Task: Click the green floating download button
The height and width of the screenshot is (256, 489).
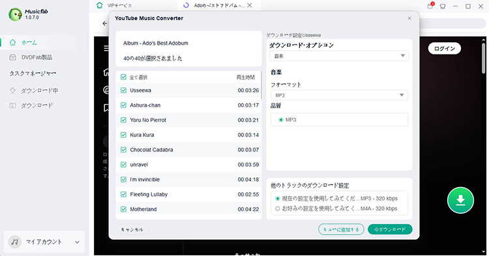Action: pos(460,200)
